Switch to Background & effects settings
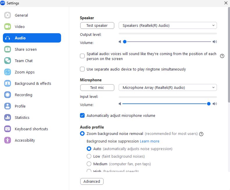 [x=32, y=83]
